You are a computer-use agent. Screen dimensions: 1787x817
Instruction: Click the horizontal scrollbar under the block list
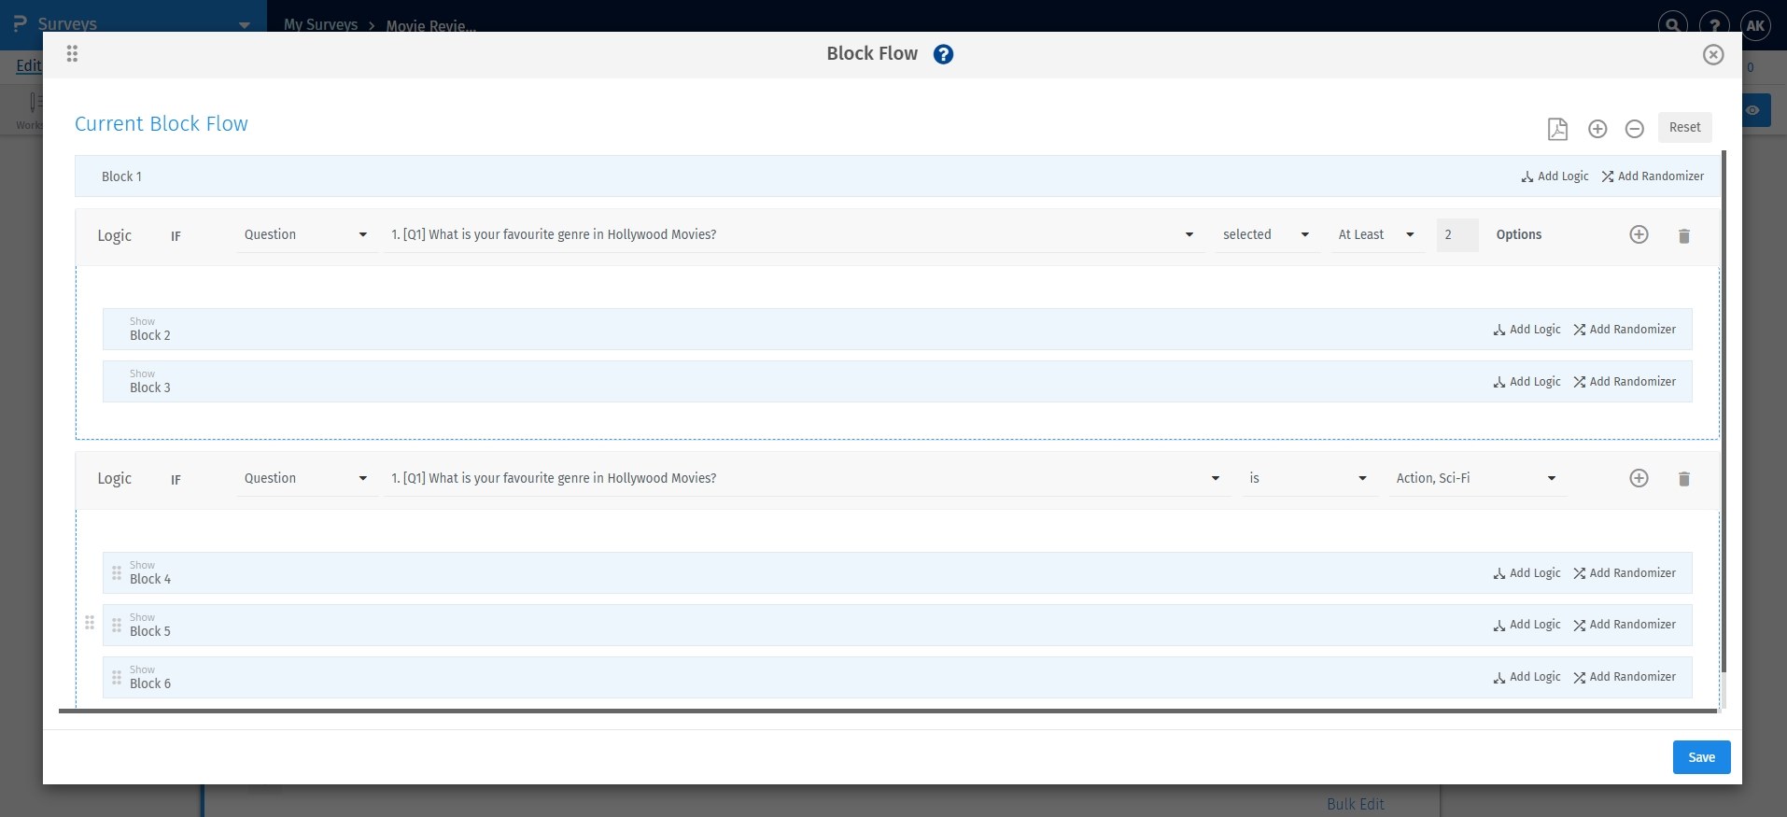pyautogui.click(x=888, y=711)
